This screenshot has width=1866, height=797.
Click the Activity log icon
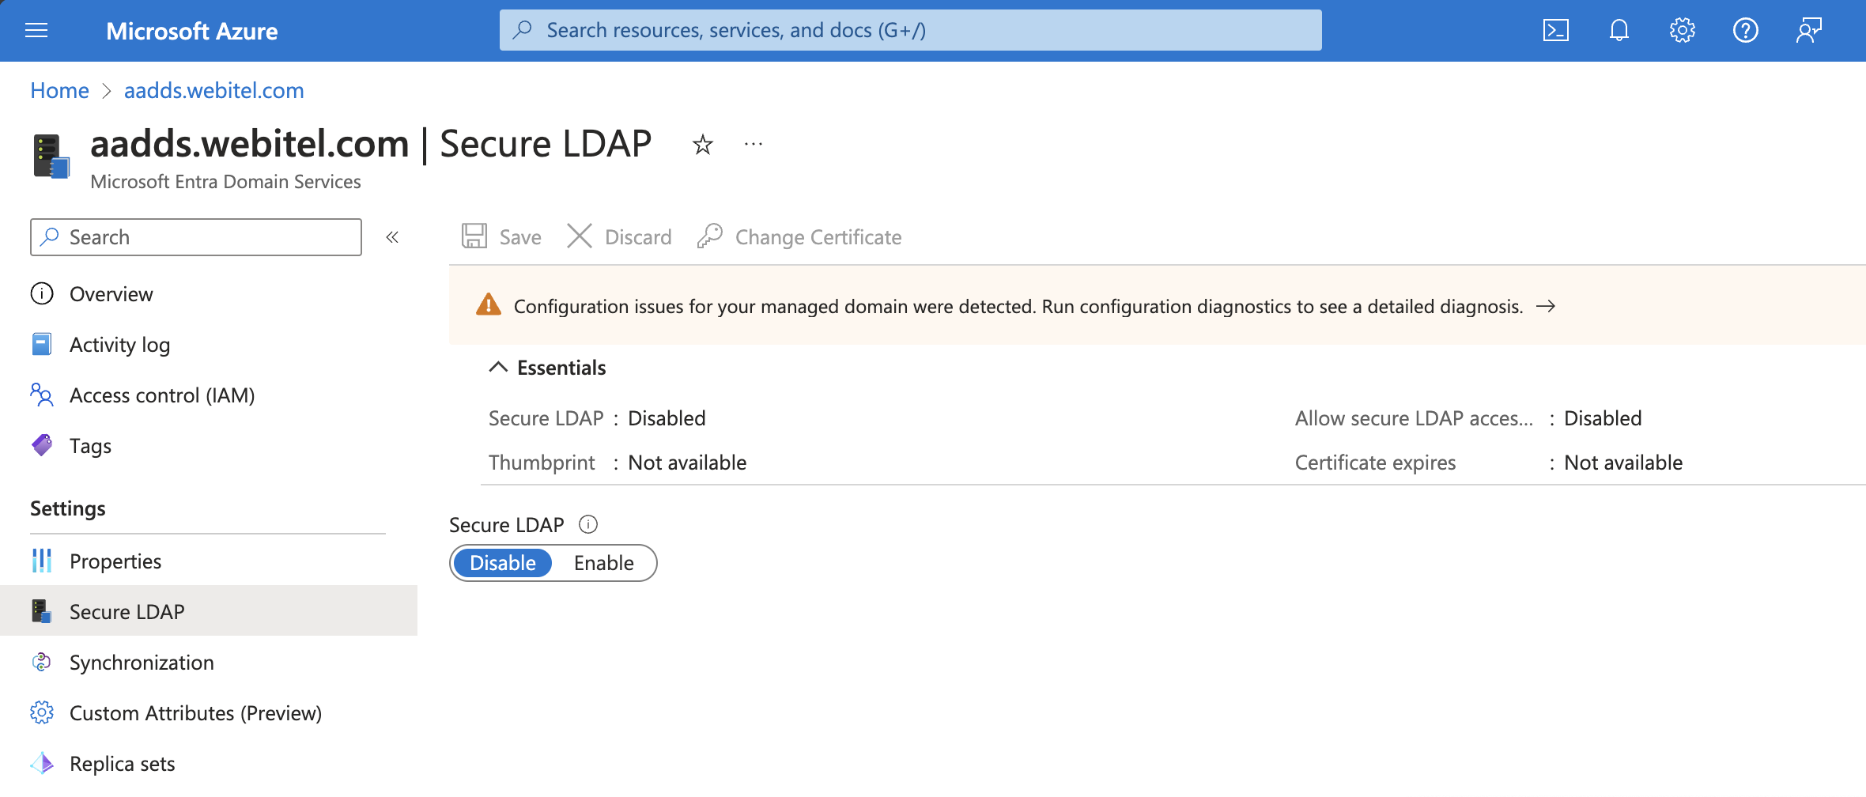[42, 344]
